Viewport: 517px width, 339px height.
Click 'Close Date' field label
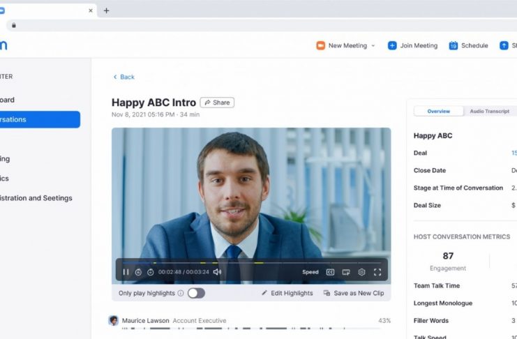coord(430,170)
